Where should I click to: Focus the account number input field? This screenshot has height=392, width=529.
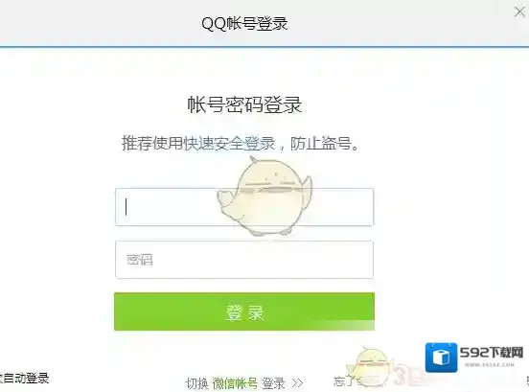[244, 207]
